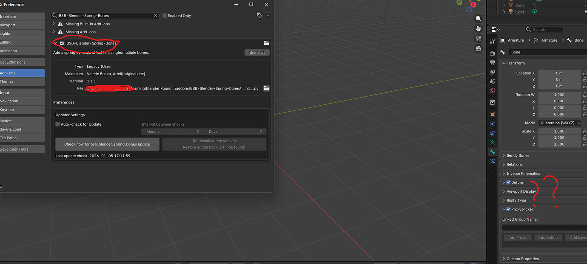
Task: Open the Preferences hamburger menu icon
Action: pos(1,186)
